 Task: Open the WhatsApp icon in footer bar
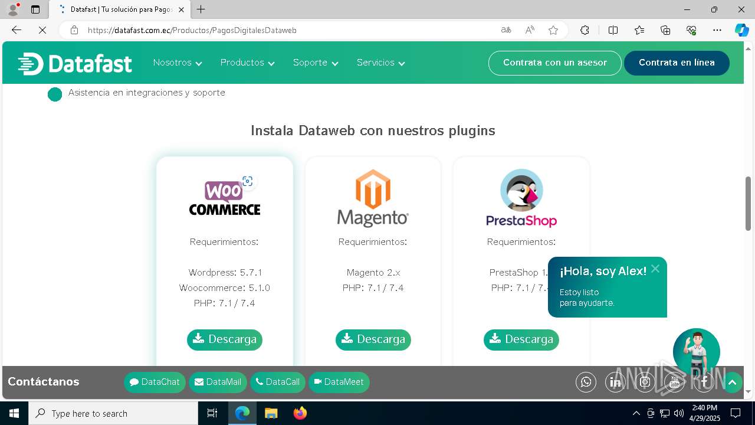click(586, 382)
